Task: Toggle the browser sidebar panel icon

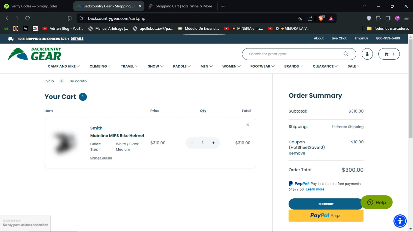Action: click(x=388, y=18)
